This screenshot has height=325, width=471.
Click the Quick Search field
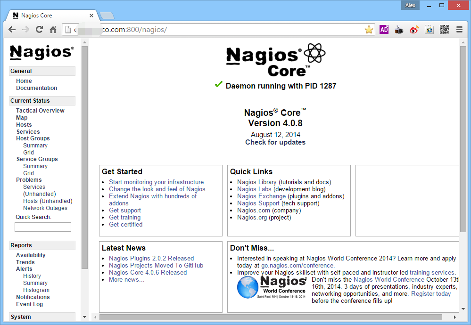click(x=43, y=227)
